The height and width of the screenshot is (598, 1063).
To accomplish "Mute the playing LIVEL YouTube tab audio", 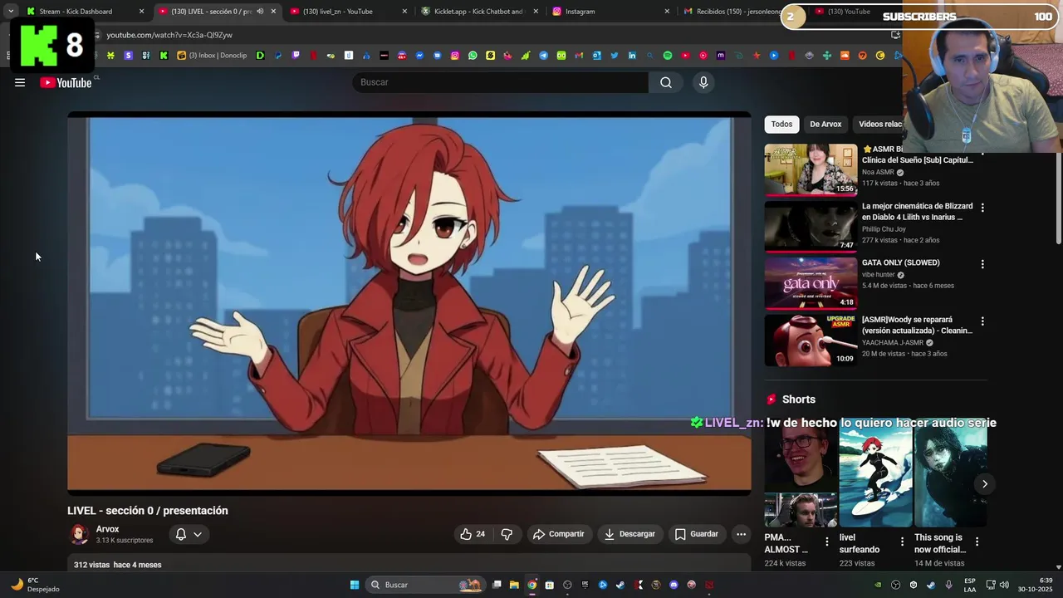I will (x=260, y=12).
